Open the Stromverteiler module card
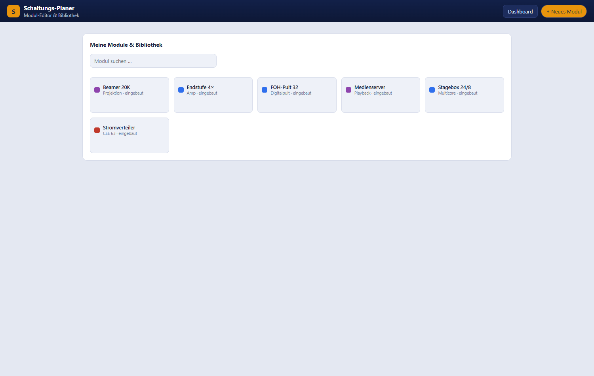This screenshot has height=376, width=594. coord(129,135)
